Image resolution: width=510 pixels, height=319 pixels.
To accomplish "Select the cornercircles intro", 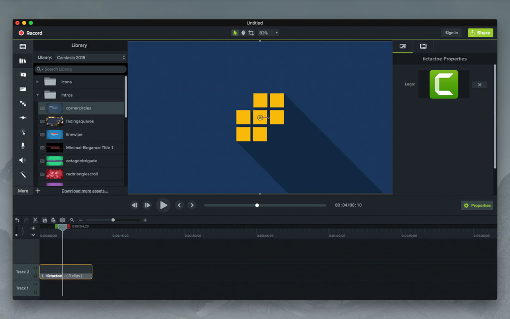I will tap(81, 108).
